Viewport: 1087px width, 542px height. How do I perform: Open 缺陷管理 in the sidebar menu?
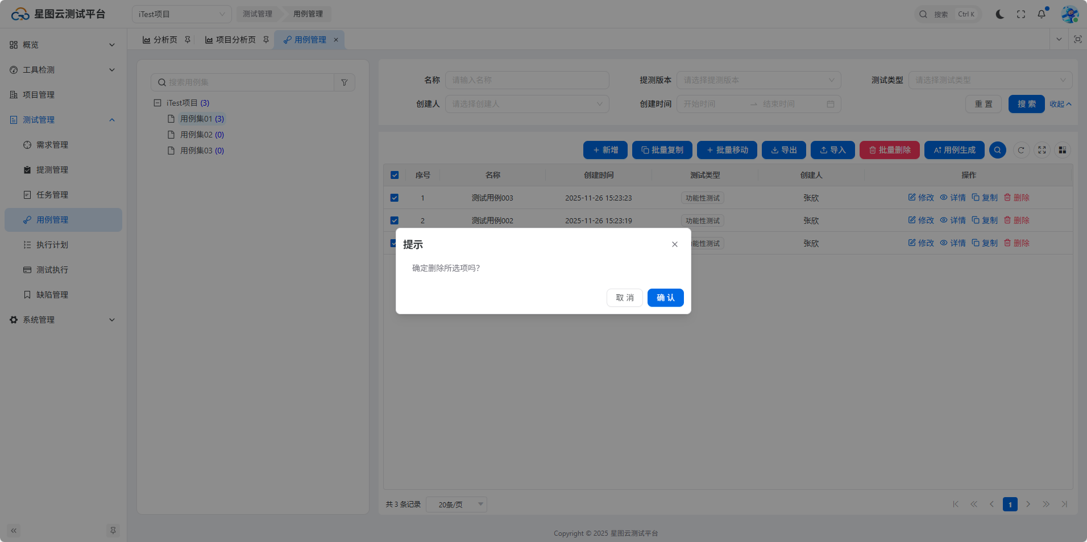(52, 295)
